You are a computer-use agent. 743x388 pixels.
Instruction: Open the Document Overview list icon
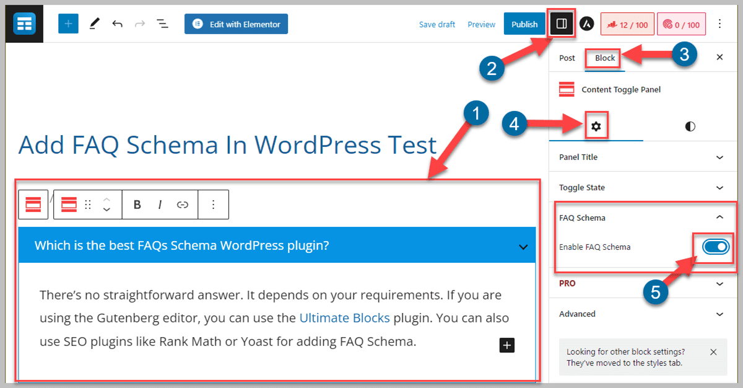163,23
